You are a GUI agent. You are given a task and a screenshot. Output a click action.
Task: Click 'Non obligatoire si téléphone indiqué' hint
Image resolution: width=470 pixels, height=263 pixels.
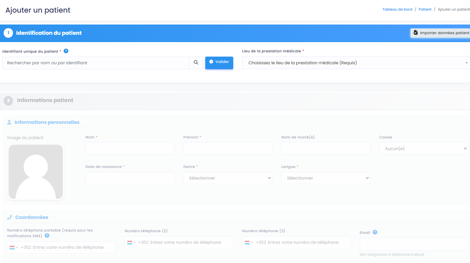(x=392, y=255)
